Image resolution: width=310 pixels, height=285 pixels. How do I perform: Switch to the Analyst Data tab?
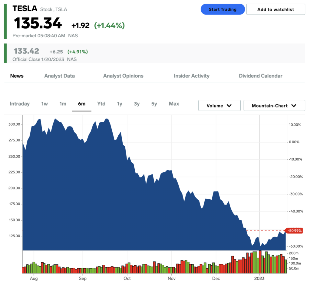60,76
